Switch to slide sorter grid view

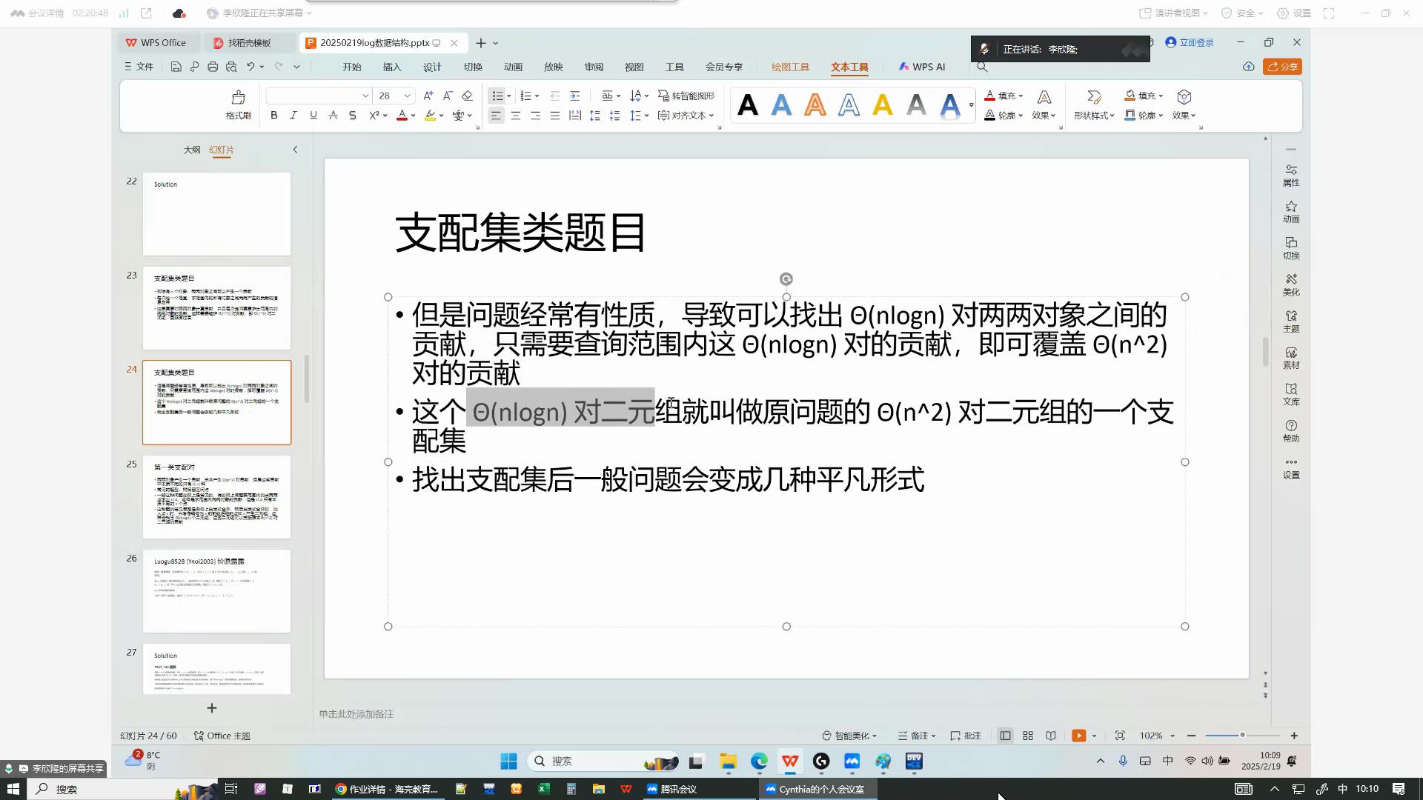pyautogui.click(x=1028, y=736)
